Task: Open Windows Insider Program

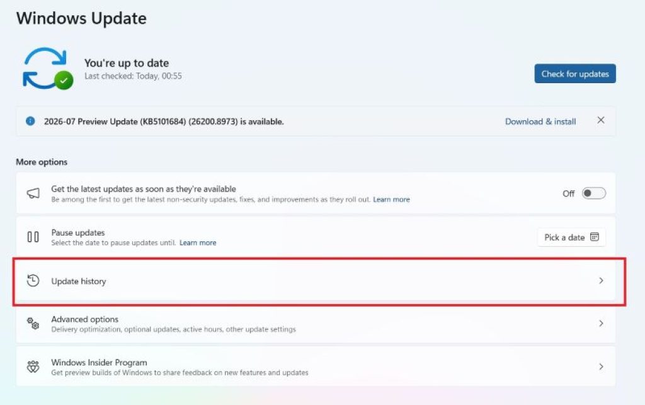Action: (316, 367)
